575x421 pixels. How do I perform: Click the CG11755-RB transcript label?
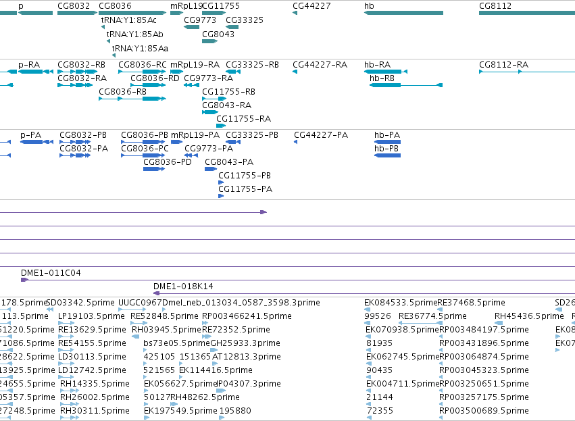pos(229,92)
